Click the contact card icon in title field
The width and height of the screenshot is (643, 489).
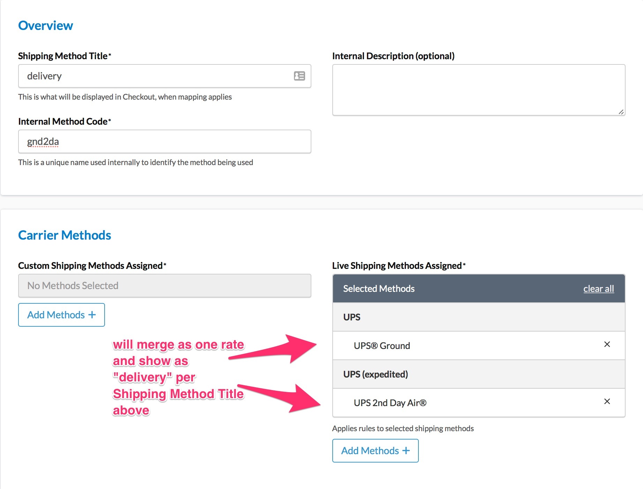(299, 76)
